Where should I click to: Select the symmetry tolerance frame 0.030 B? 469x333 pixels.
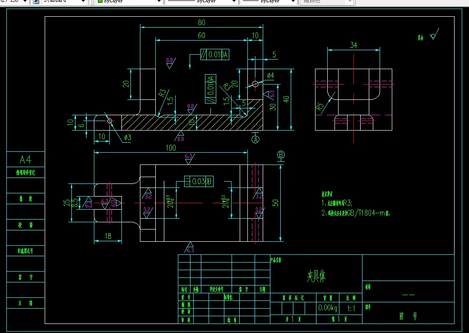199,181
